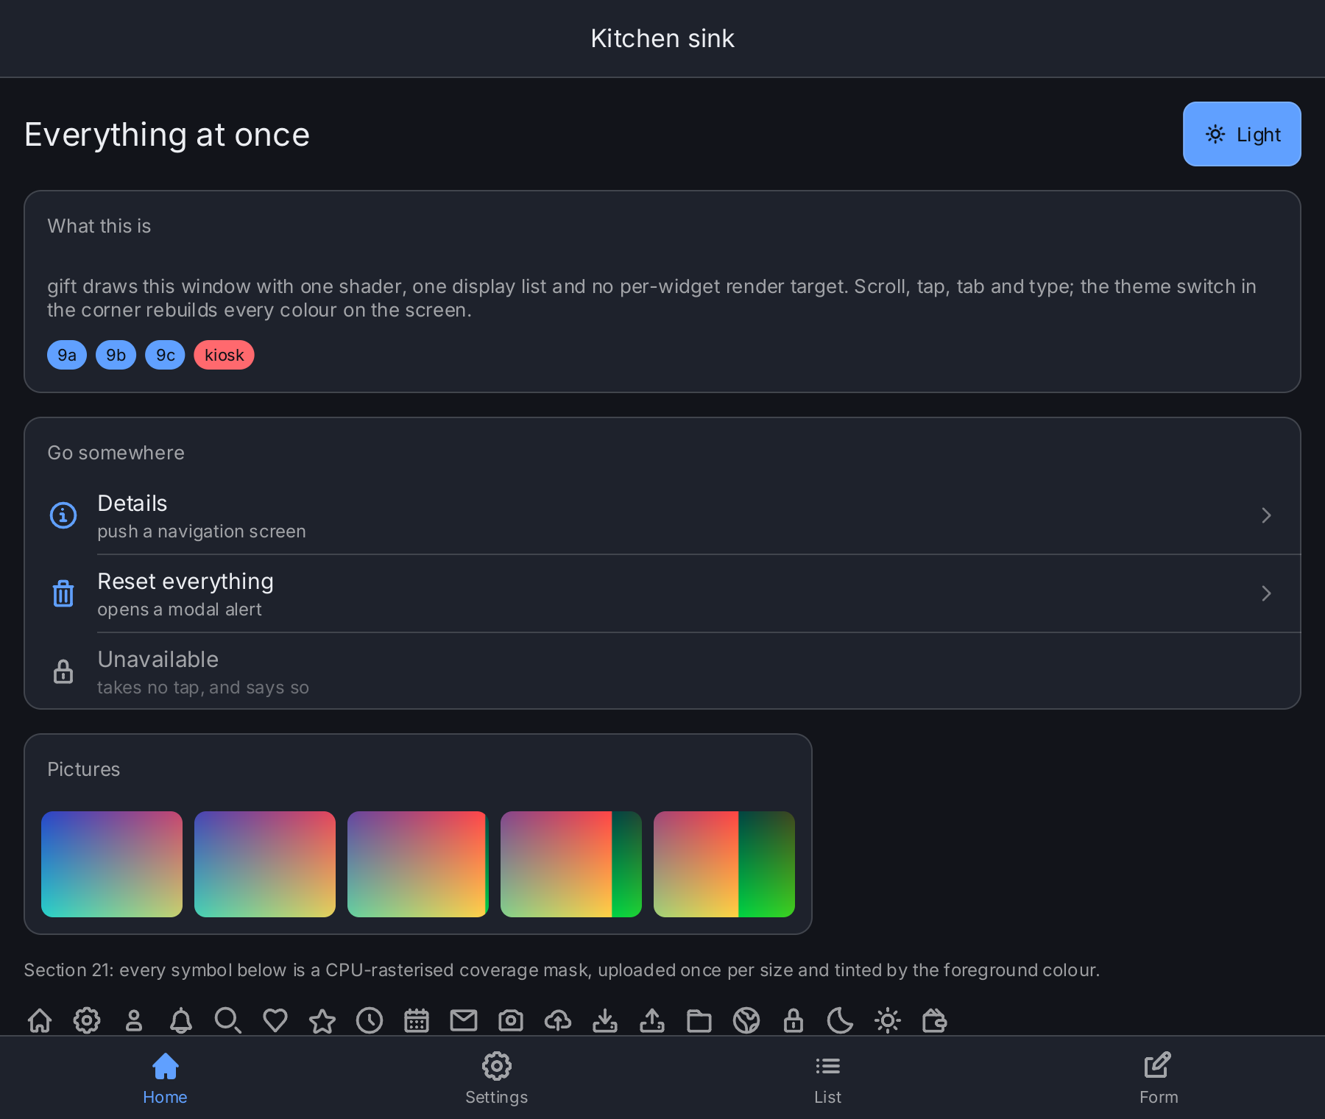Click the Reset everything row chevron

(1266, 593)
